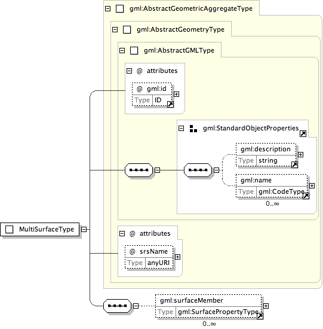Click the gml:AbstractGeometryType square box
The image size is (323, 329).
coord(127,29)
